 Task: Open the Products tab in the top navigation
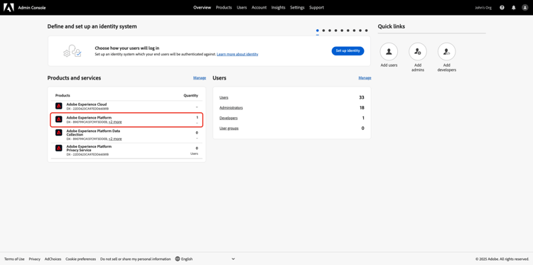tap(224, 8)
